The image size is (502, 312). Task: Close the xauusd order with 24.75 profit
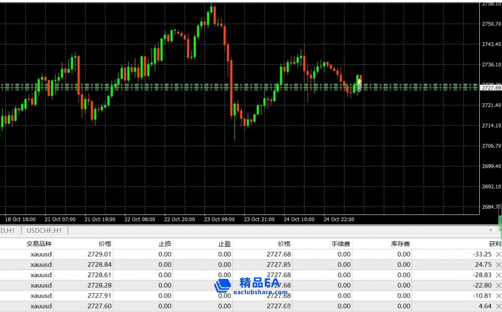click(498, 265)
